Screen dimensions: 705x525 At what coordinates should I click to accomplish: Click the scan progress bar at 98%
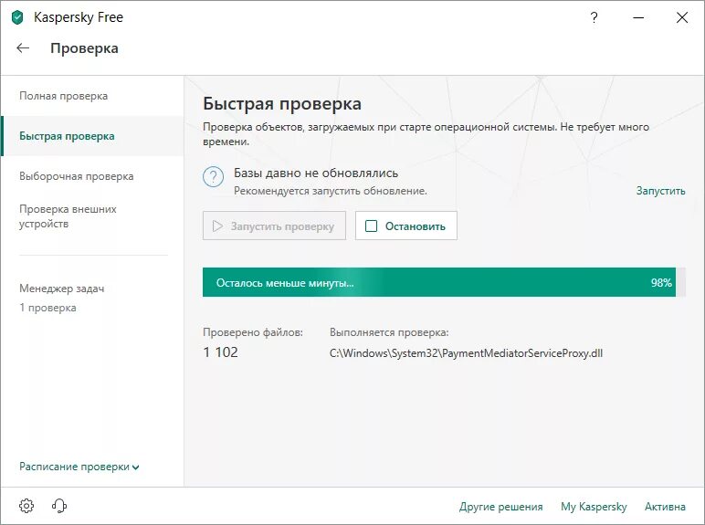444,282
